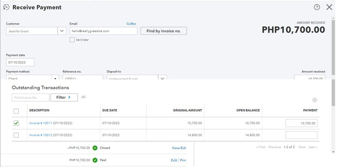Click the DESCRIPTION column header
This screenshot has width=339, height=167.
point(39,110)
